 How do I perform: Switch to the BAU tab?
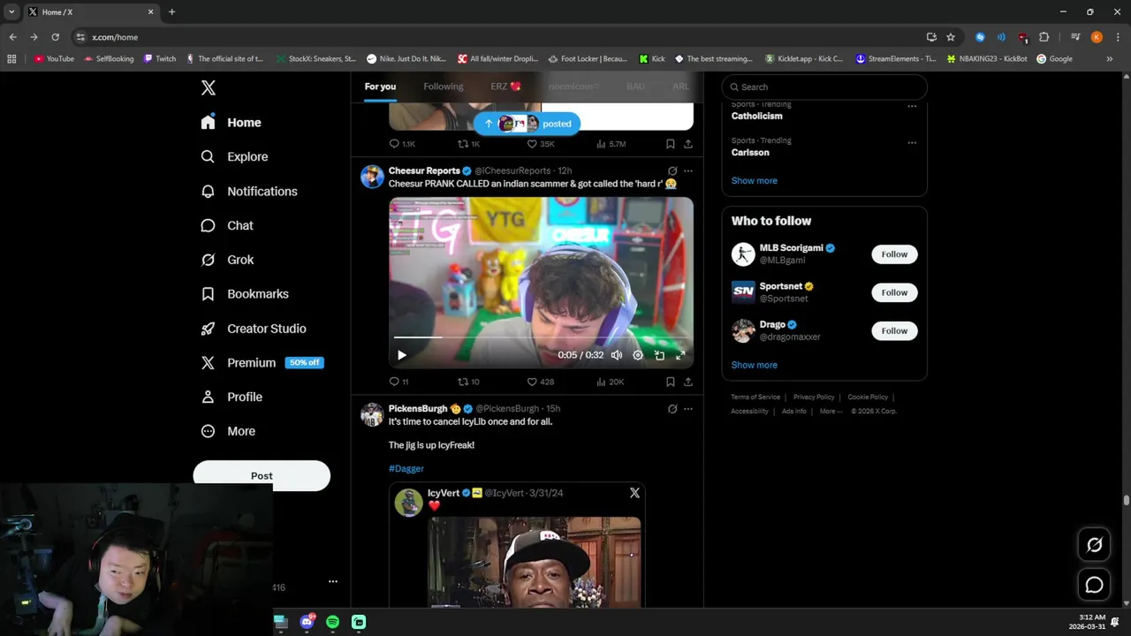635,87
